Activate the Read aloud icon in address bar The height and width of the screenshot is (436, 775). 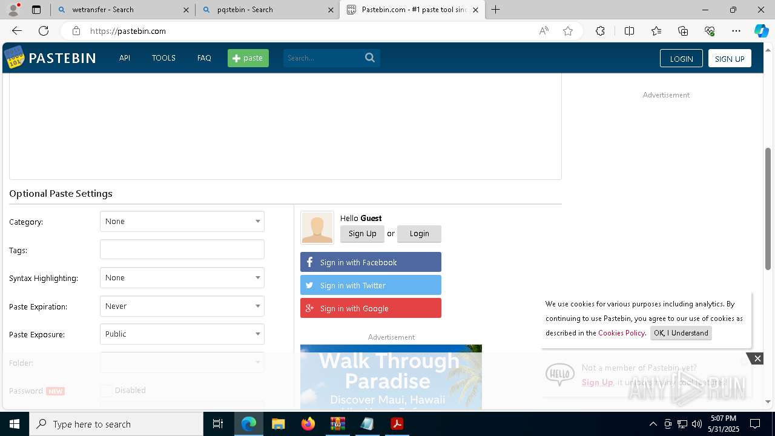point(544,31)
